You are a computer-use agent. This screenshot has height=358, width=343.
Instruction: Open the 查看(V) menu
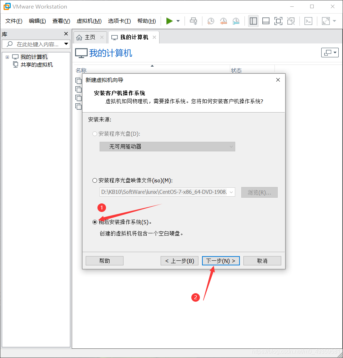coord(61,21)
